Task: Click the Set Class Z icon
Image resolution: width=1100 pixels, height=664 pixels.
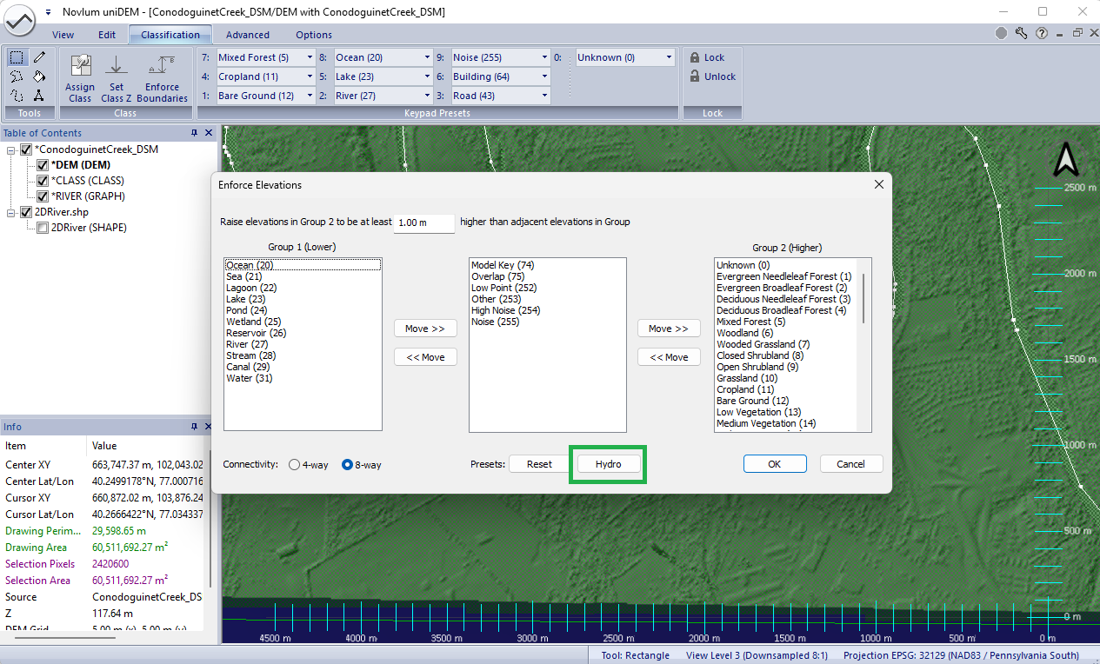Action: point(117,66)
